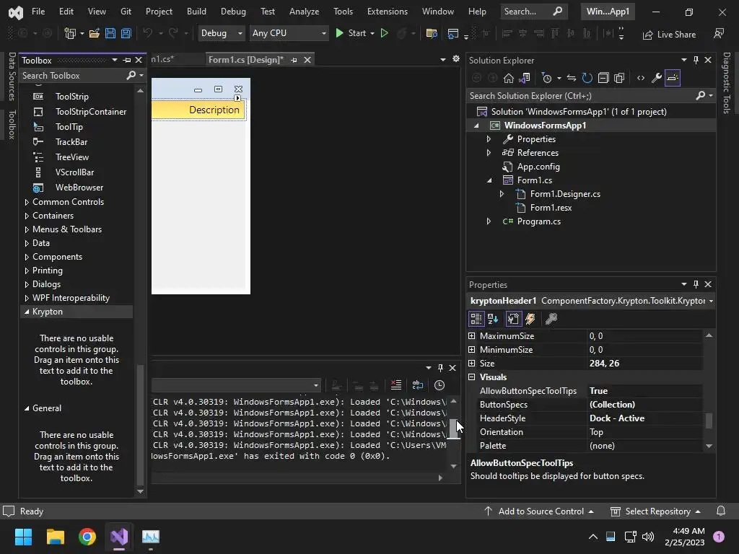
Task: Expand the Containers toolbox group
Action: pyautogui.click(x=27, y=216)
